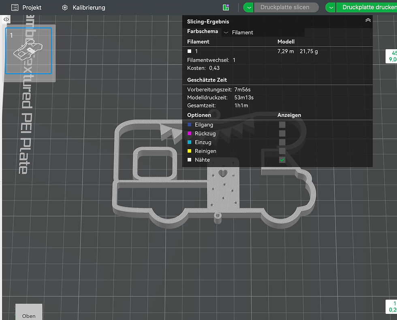
Task: Open dropdown beside Druckplatte drucken
Action: (331, 8)
